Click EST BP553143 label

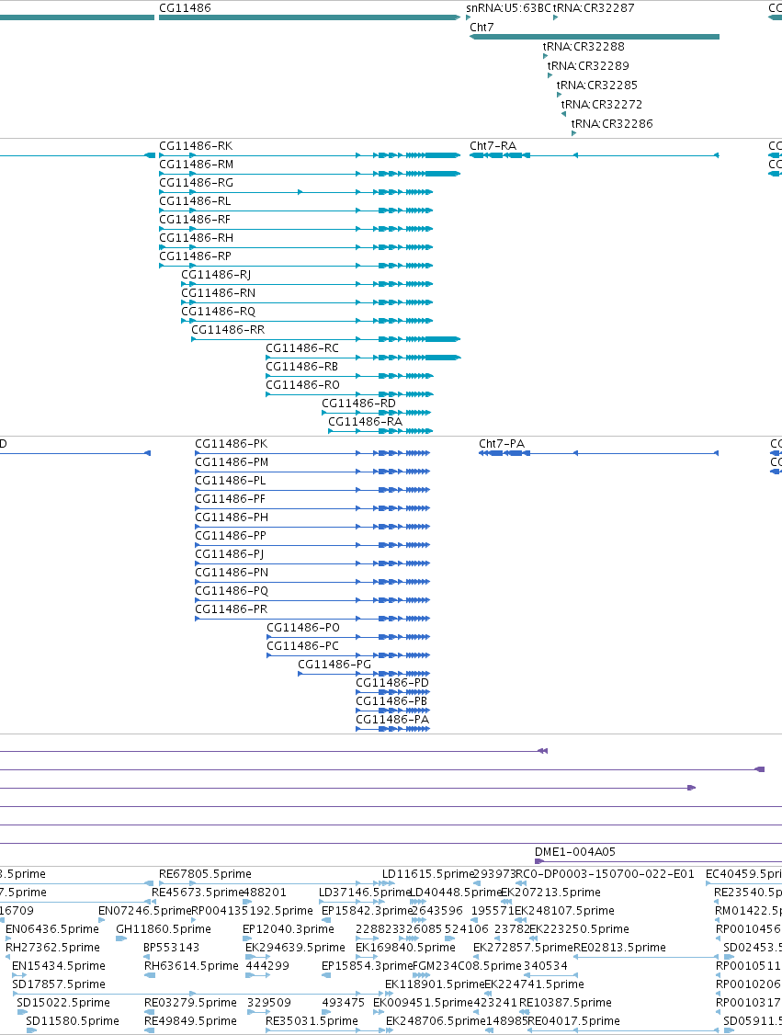(x=171, y=948)
